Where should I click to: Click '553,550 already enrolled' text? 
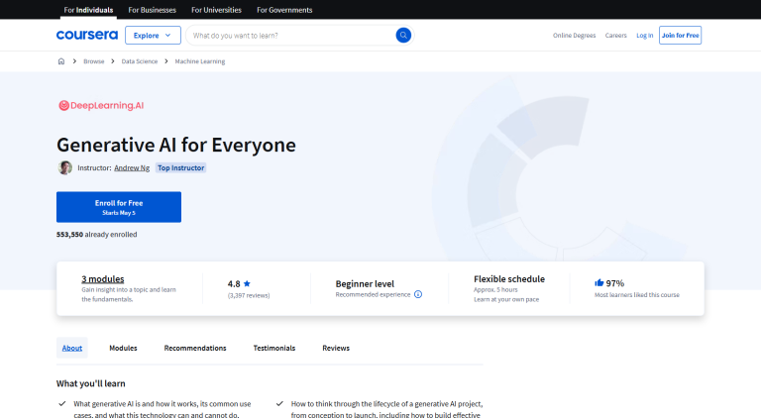point(96,234)
